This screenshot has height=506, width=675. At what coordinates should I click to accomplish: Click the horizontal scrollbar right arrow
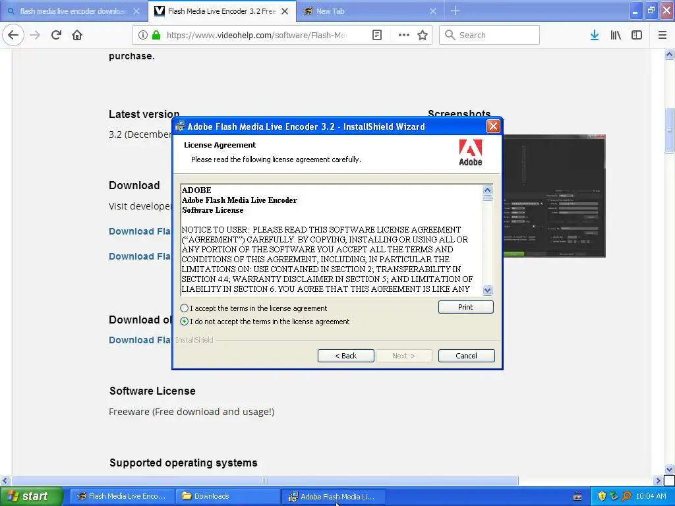pos(658,480)
